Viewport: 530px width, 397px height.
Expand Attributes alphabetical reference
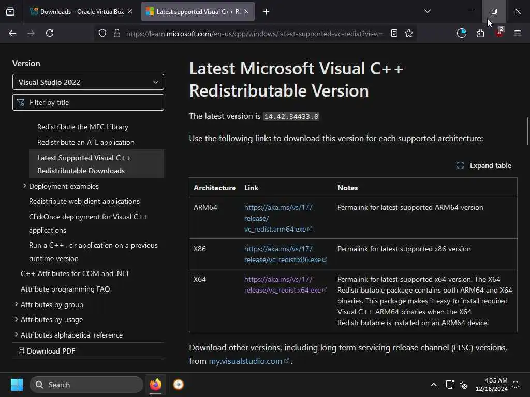click(x=16, y=334)
